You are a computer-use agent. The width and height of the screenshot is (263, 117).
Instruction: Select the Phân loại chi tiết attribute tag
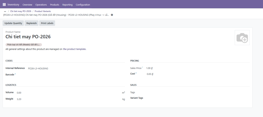click(x=24, y=45)
